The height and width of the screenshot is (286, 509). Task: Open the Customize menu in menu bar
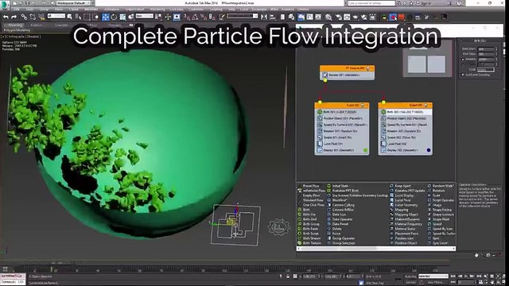click(x=196, y=10)
